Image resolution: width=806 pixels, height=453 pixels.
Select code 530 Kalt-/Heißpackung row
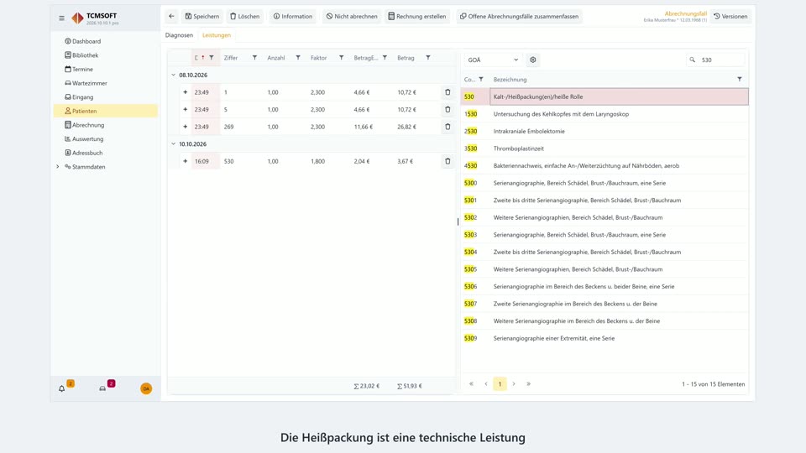pos(604,96)
